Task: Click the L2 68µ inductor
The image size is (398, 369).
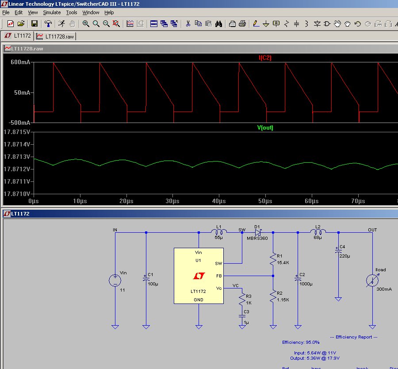Action: pos(318,231)
